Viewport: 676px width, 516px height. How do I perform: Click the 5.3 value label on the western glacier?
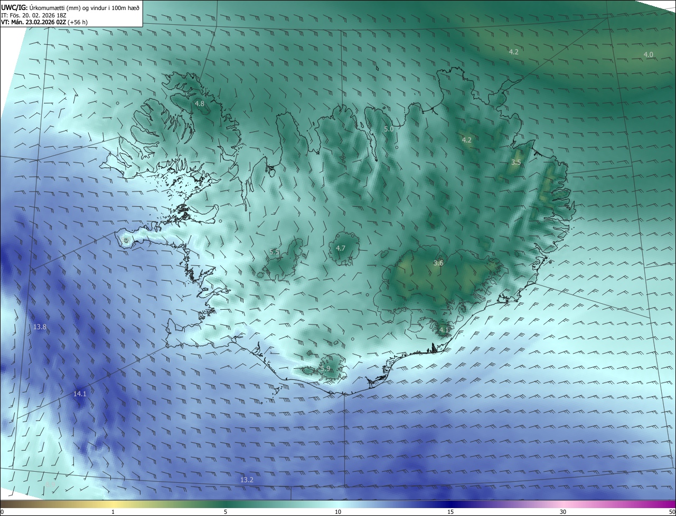[274, 252]
